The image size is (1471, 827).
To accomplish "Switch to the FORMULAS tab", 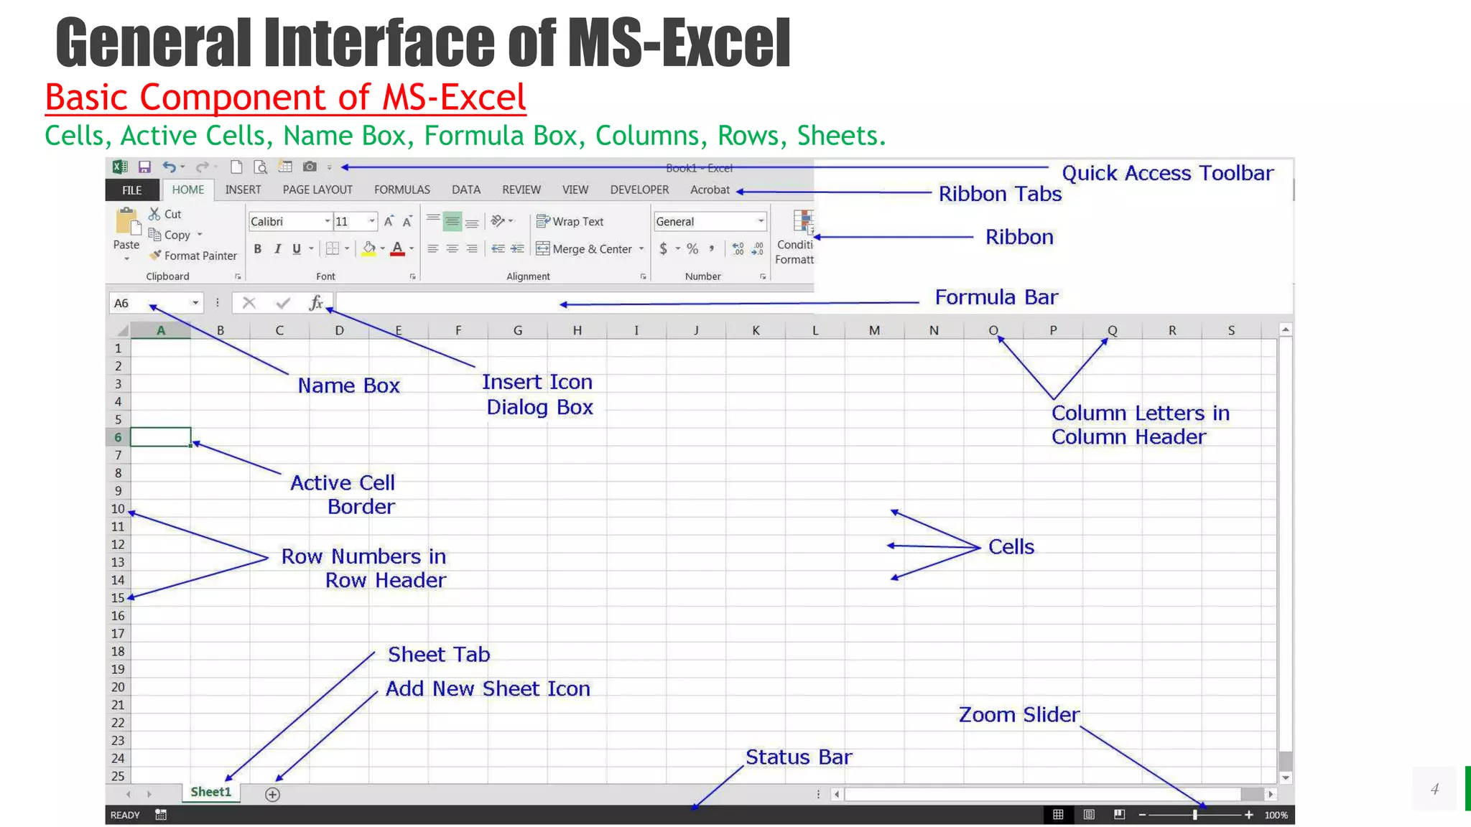I will (x=402, y=190).
